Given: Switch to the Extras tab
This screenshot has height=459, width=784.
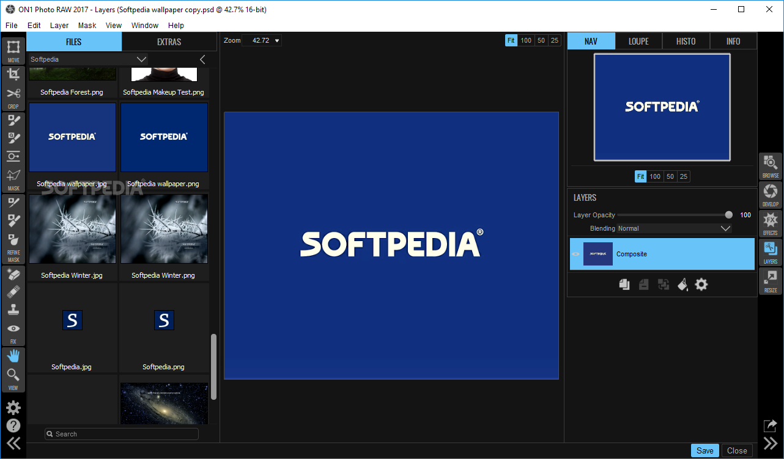Looking at the screenshot, I should [169, 42].
